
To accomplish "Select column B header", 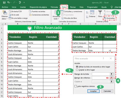I will tap(18, 24).
